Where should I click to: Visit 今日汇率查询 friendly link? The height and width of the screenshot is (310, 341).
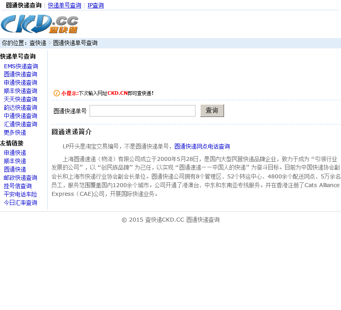click(21, 203)
